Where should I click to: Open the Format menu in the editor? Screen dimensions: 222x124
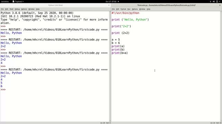pyautogui.click(x=123, y=9)
